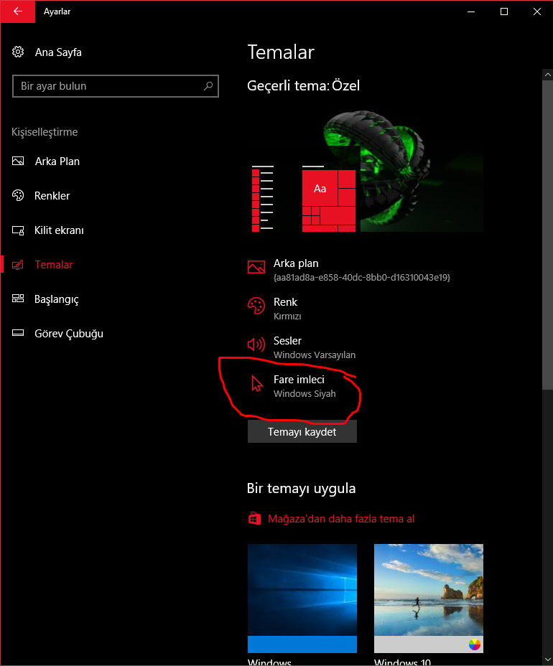This screenshot has height=666, width=553.
Task: Click the background GUID text
Action: [x=362, y=277]
